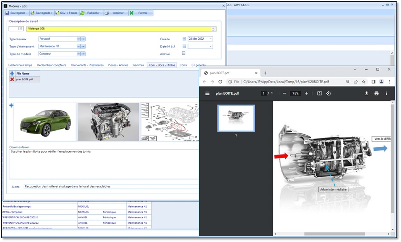This screenshot has width=401, height=242.
Task: Click the browser forward arrow
Action: 212,82
